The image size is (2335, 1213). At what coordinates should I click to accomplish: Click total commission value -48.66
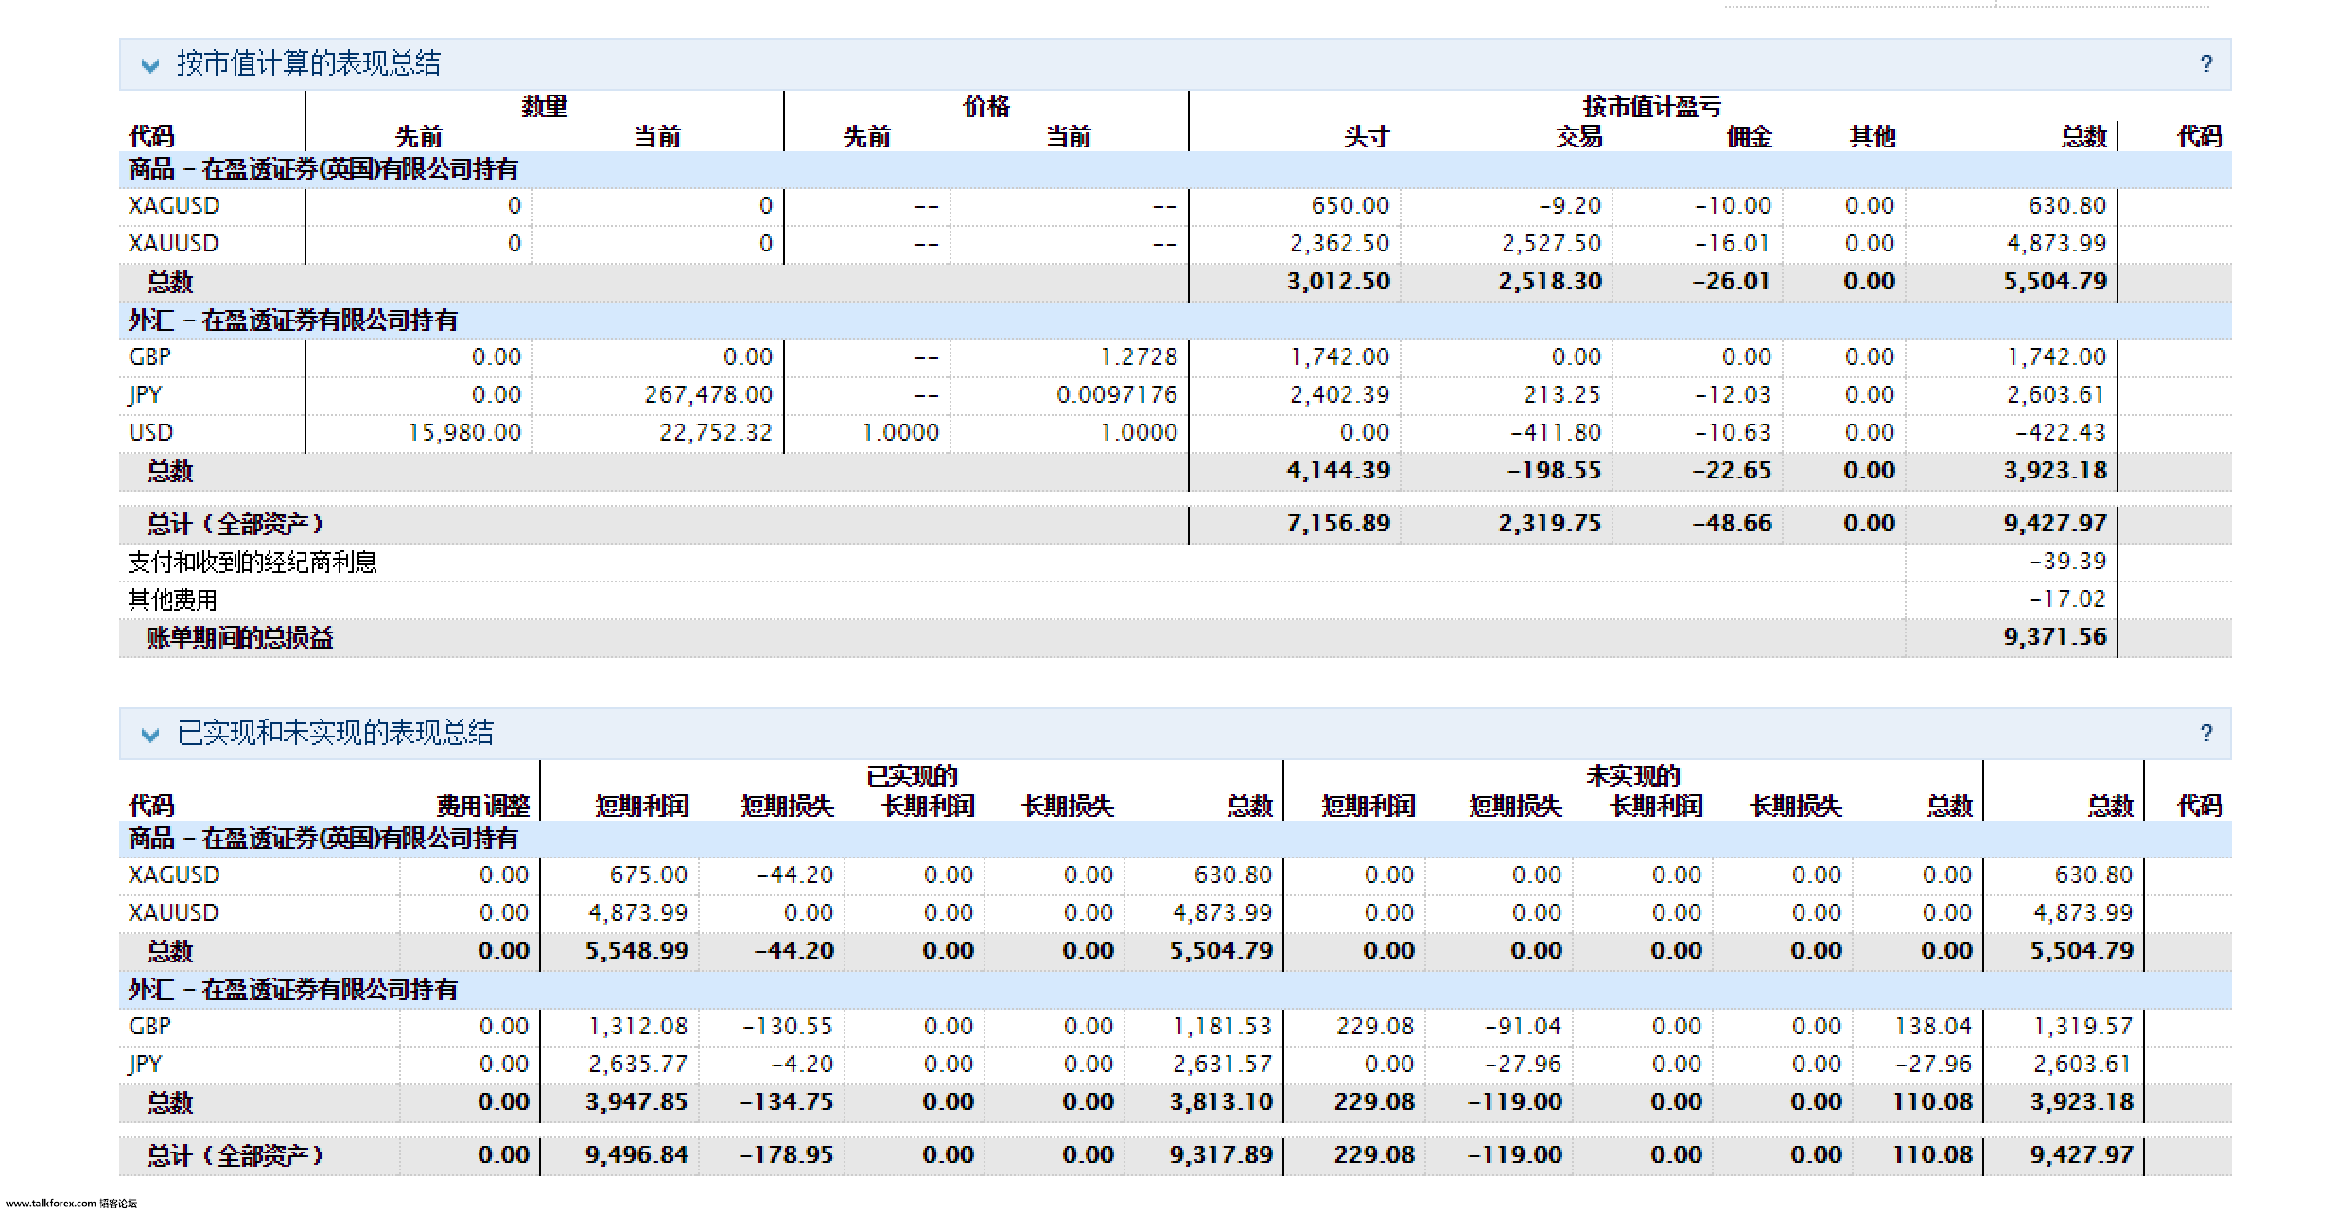click(1732, 524)
